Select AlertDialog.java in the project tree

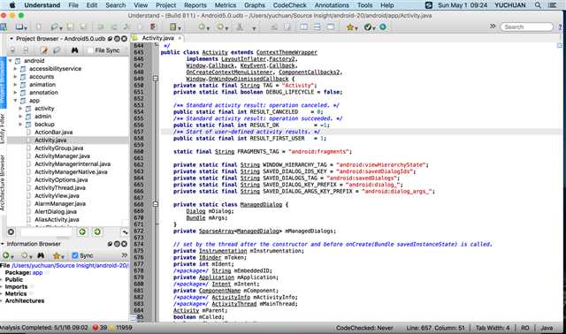pyautogui.click(x=56, y=211)
